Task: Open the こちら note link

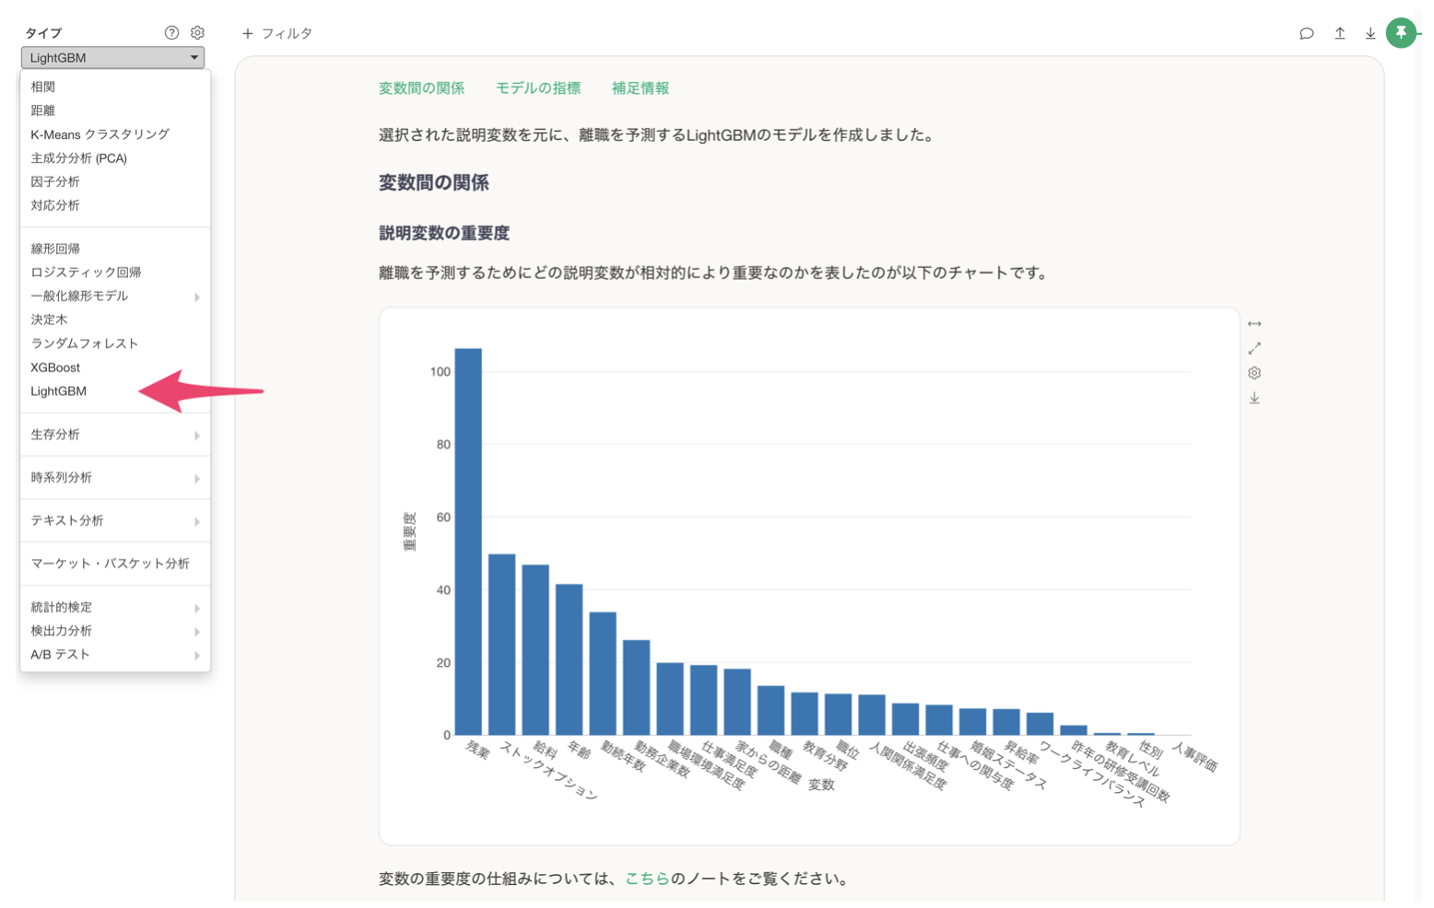Action: (647, 879)
